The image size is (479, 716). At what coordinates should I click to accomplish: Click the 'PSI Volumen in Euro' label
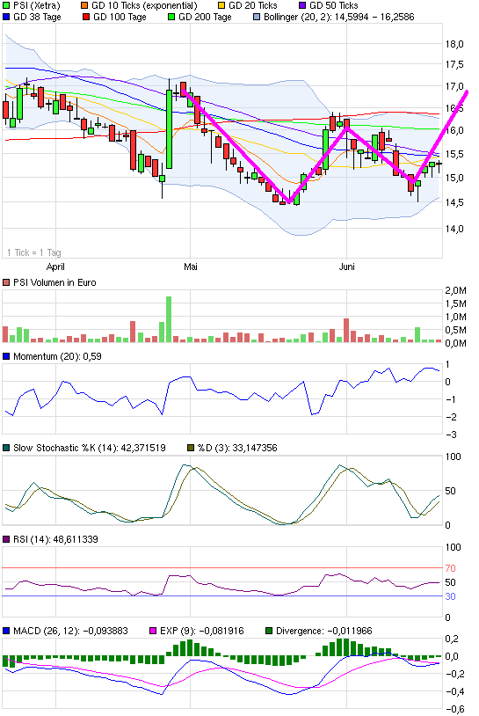(54, 282)
